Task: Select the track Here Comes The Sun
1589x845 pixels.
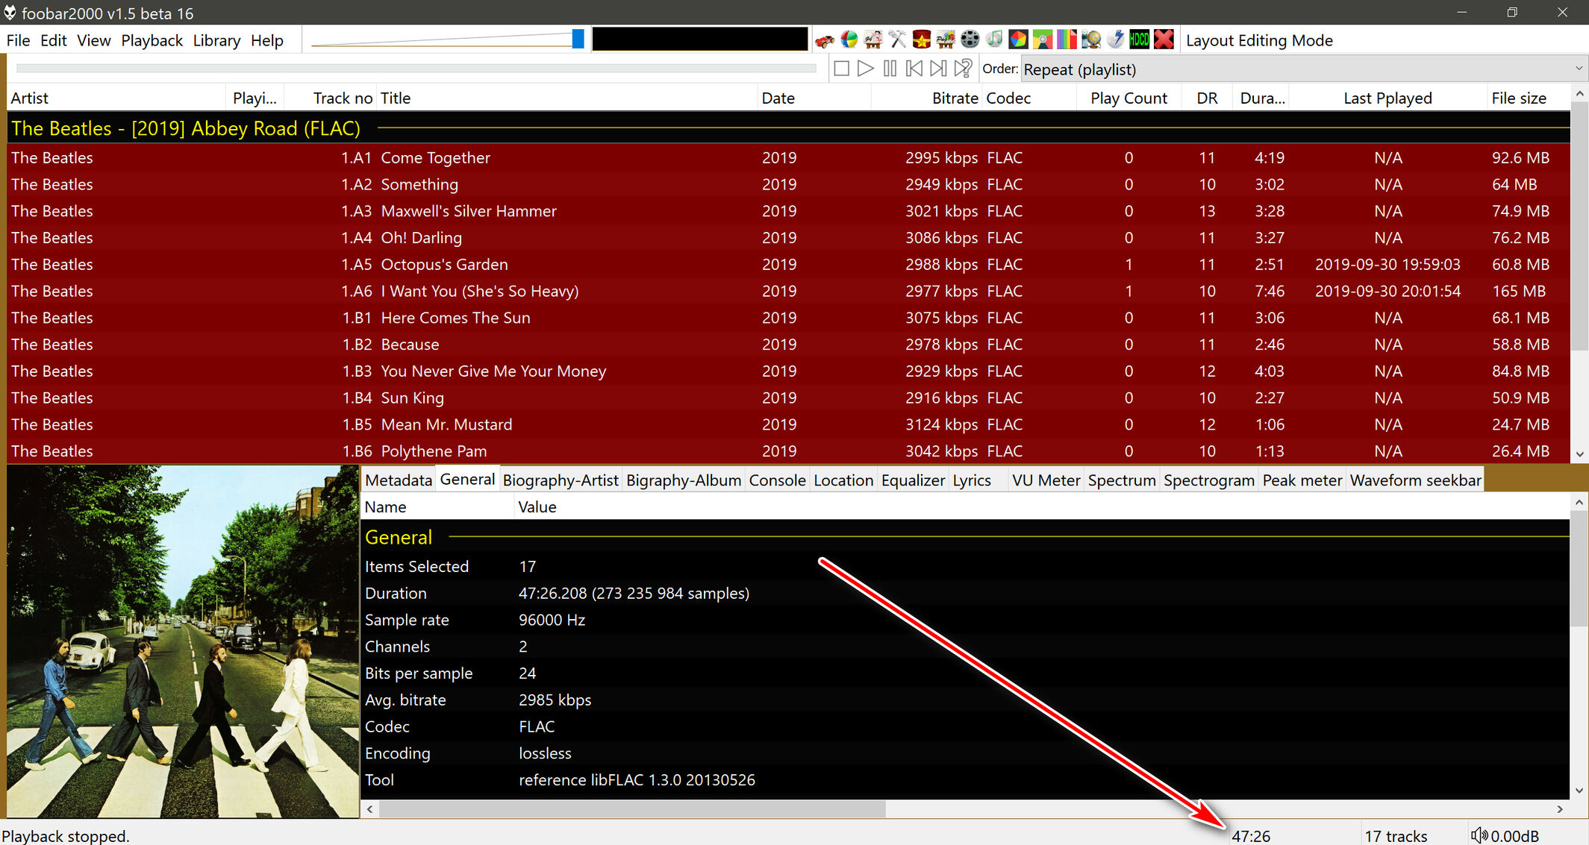Action: pyautogui.click(x=455, y=318)
